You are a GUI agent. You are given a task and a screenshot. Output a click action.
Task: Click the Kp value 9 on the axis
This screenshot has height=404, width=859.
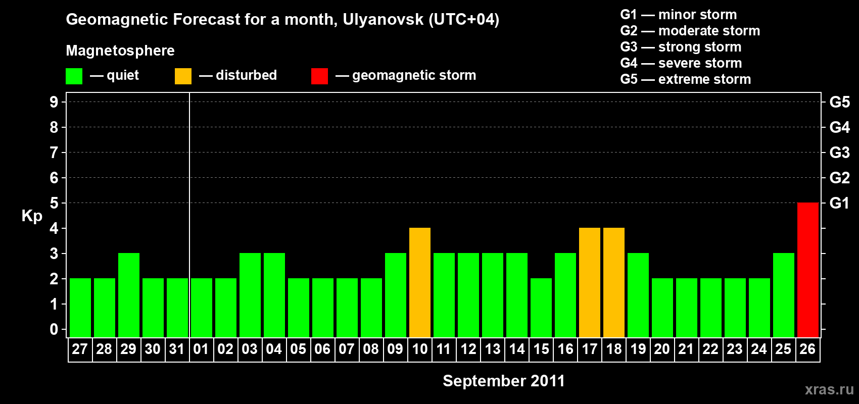pos(54,102)
